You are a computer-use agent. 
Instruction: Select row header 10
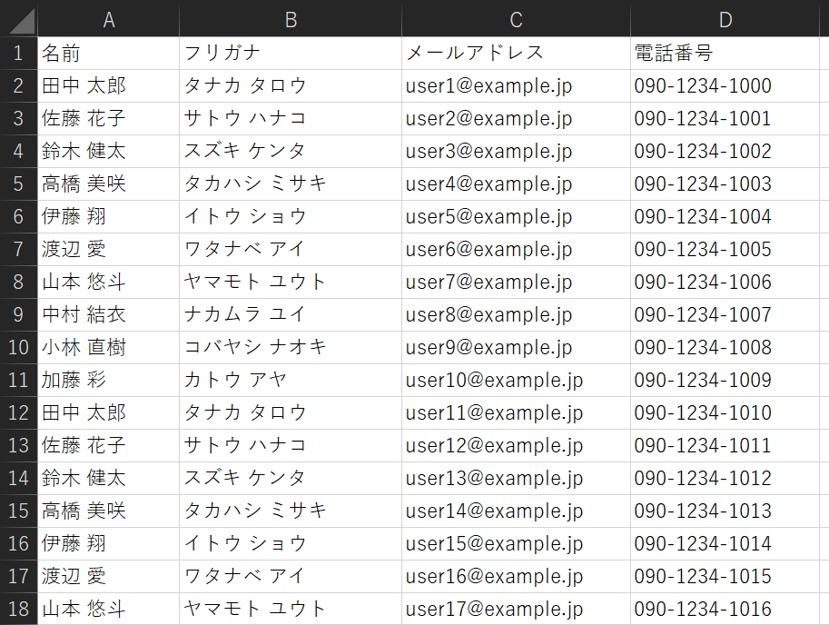tap(17, 347)
